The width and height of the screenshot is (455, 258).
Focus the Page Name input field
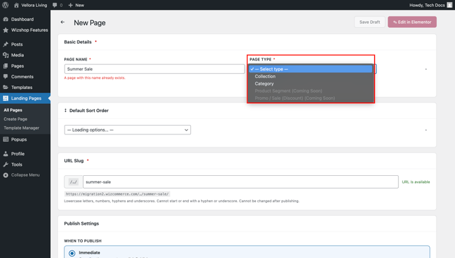click(154, 69)
